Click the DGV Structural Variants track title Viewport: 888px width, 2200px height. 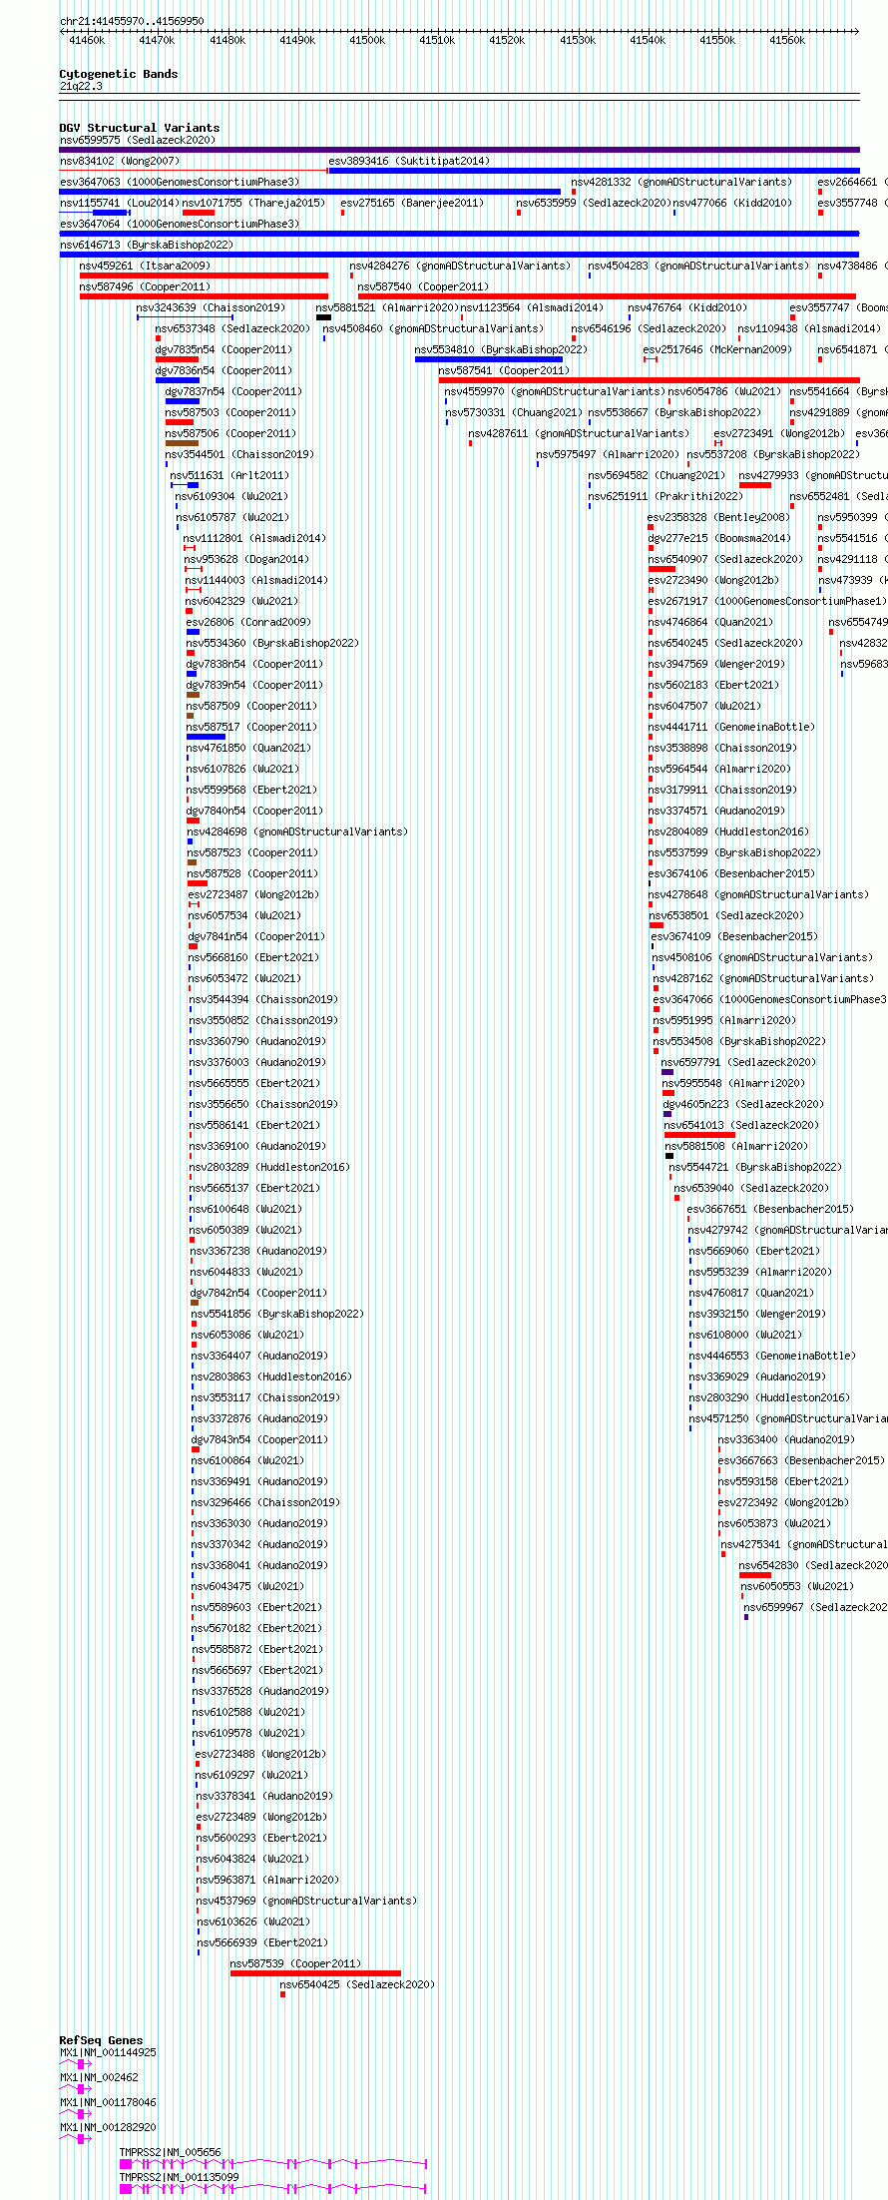coord(140,128)
